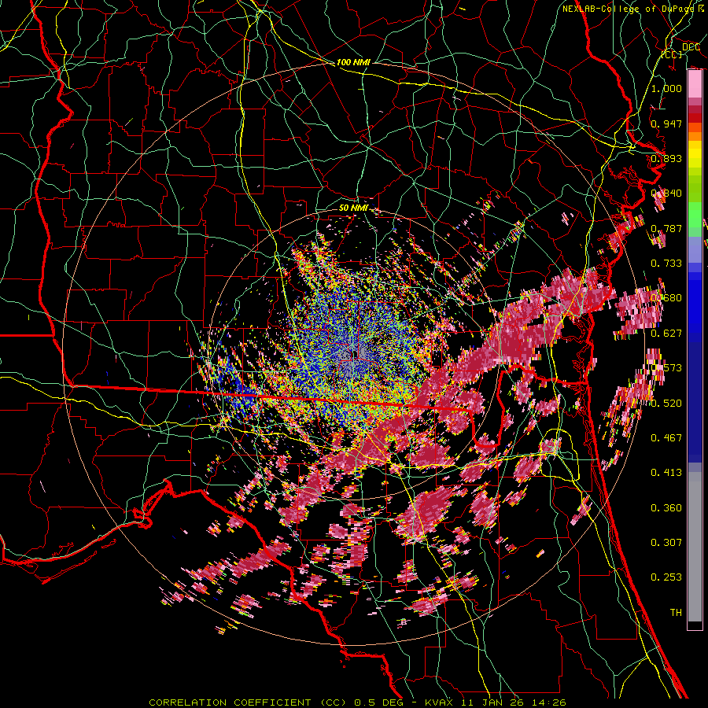
Task: Click the "DEC" label above the color scale
Action: coord(691,47)
